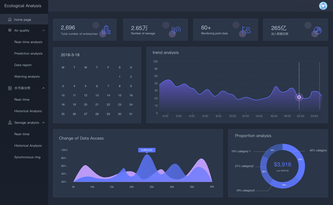Click the document icon beside 水污染分析

tap(10, 88)
